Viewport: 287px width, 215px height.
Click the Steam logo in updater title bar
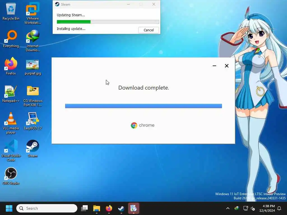coord(57,4)
